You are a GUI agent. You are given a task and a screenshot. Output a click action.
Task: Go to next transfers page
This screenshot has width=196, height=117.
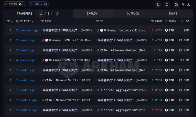tap(51, 14)
